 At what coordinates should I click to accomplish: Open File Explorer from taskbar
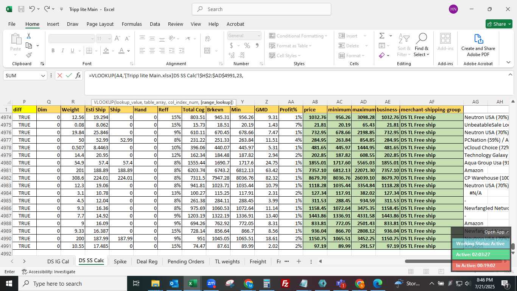click(155, 283)
